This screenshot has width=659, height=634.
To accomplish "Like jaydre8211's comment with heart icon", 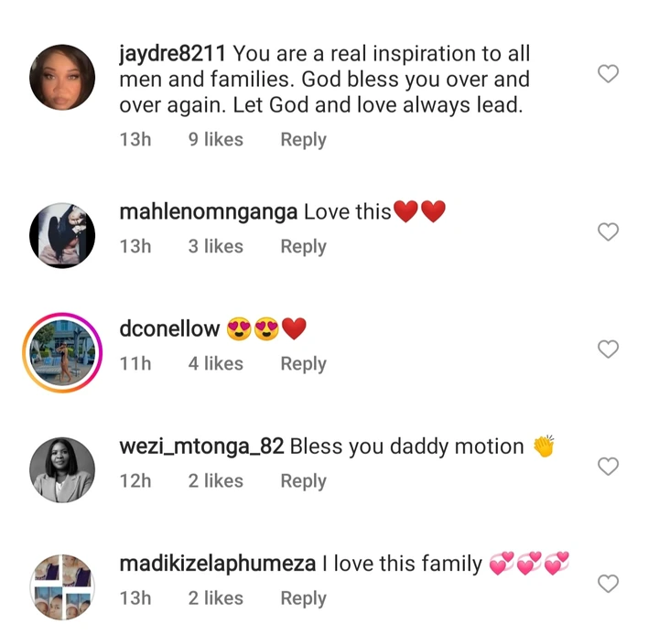I will click(x=608, y=74).
